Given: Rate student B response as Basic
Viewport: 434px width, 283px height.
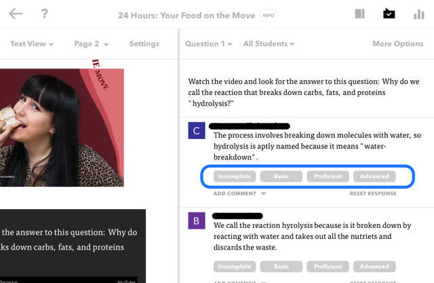Looking at the screenshot, I should [x=281, y=267].
